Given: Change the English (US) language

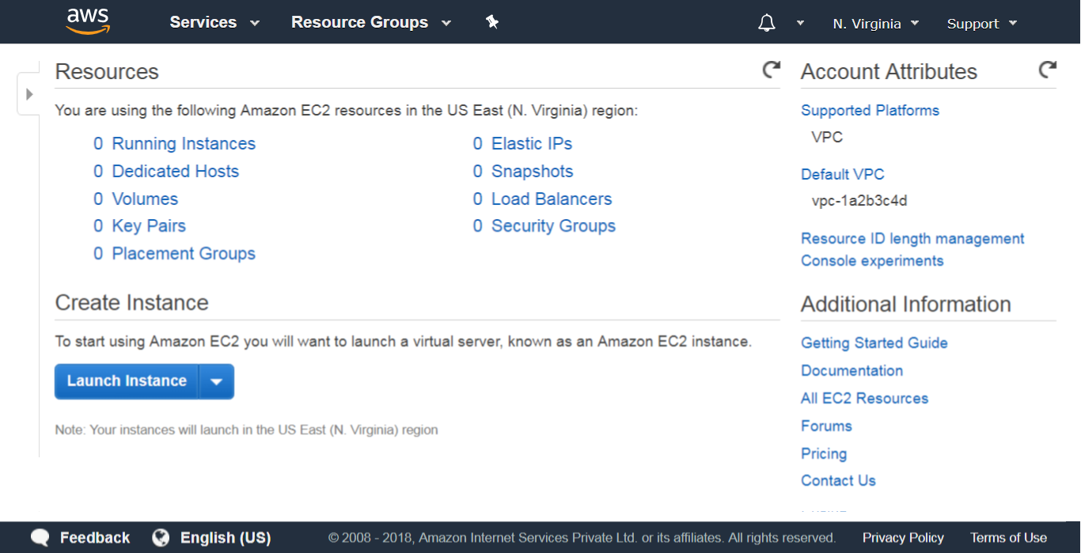Looking at the screenshot, I should point(226,538).
